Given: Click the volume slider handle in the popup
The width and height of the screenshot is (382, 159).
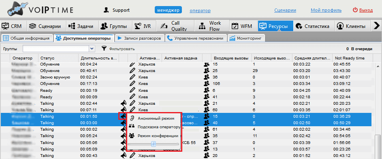Looking at the screenshot, I should tap(154, 144).
